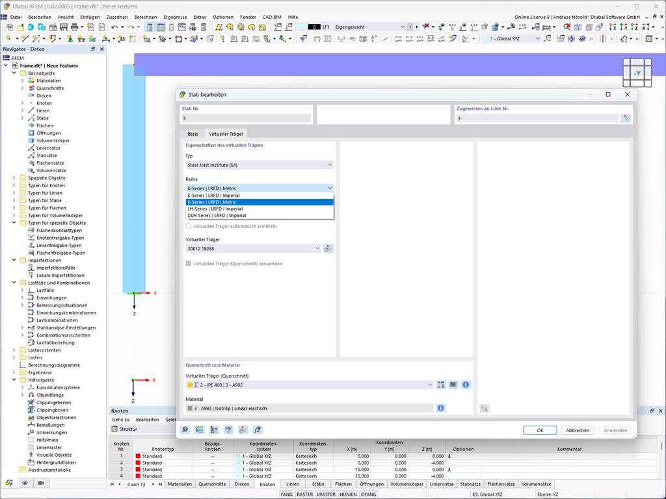Click the Navigator data tab icon at bottom left
The height and width of the screenshot is (499, 666).
tap(9, 483)
